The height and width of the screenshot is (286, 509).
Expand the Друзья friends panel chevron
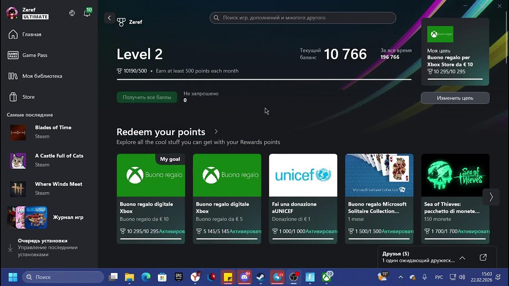click(462, 258)
